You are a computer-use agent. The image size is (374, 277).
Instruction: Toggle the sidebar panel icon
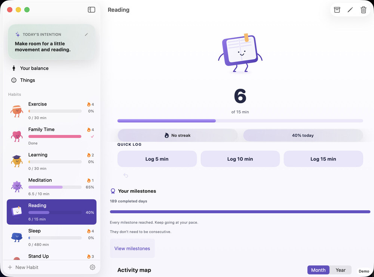[x=91, y=10]
